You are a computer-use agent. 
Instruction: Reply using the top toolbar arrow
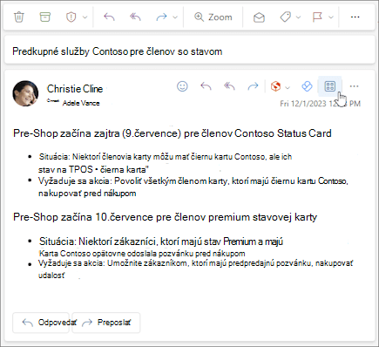[x=109, y=17]
